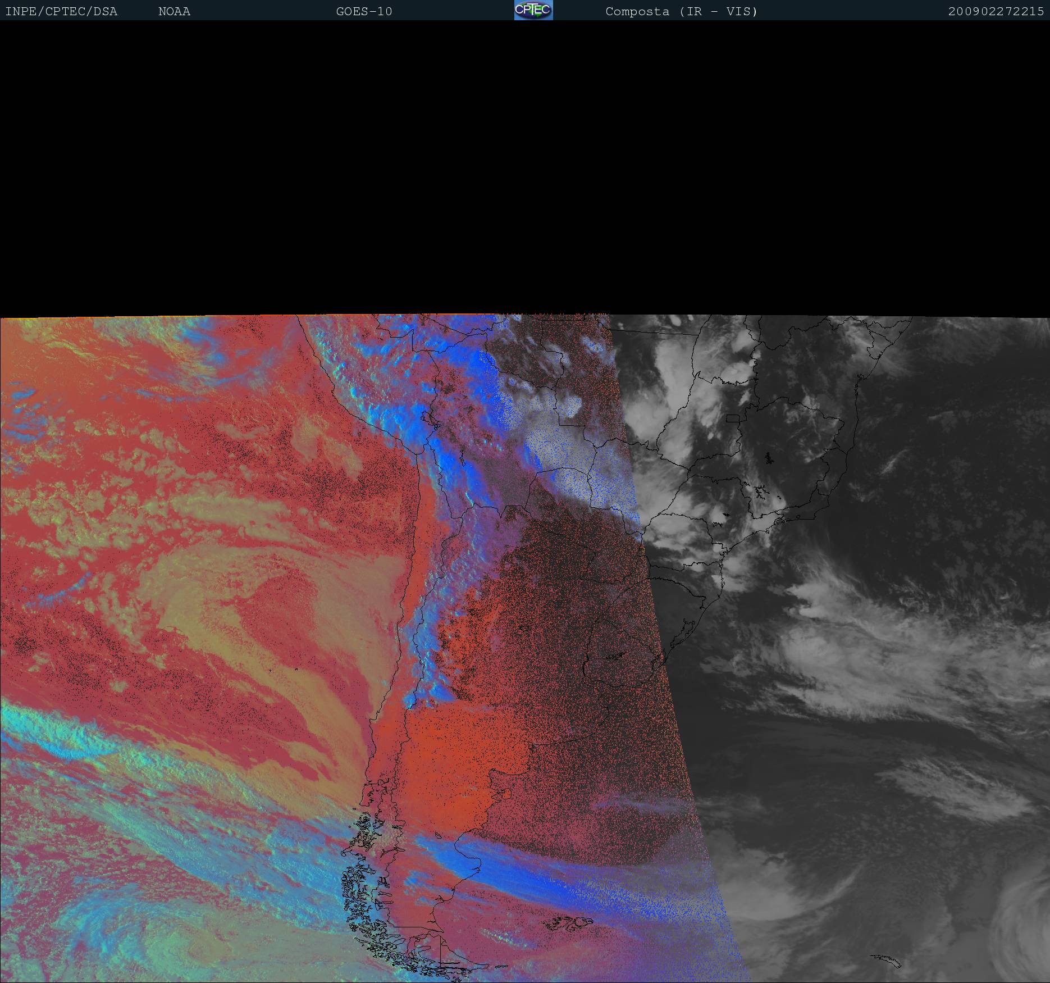Viewport: 1050px width, 983px height.
Task: Click the GOES-10 satellite label
Action: 364,12
